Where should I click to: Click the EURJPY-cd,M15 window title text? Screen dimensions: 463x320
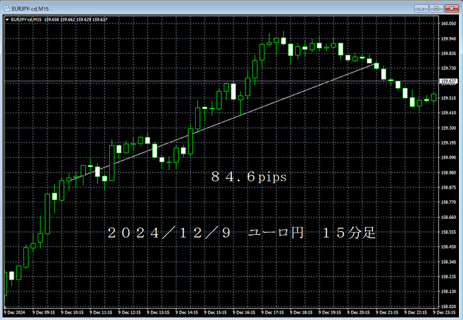[30, 9]
